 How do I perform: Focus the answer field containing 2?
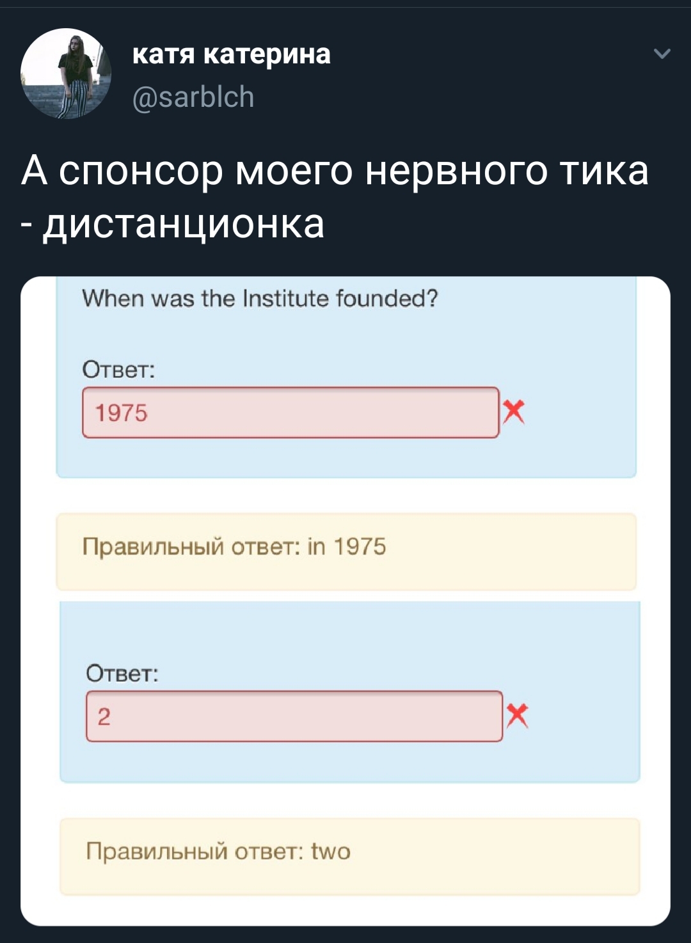[294, 717]
